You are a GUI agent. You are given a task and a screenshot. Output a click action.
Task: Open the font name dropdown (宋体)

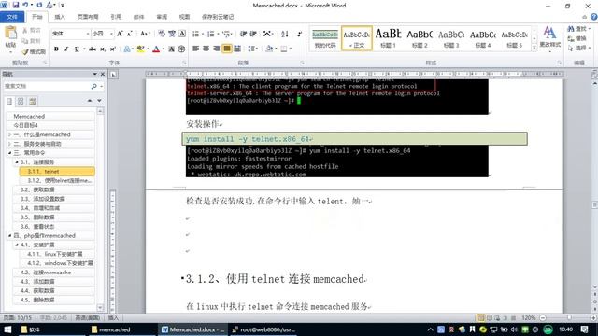(x=88, y=34)
